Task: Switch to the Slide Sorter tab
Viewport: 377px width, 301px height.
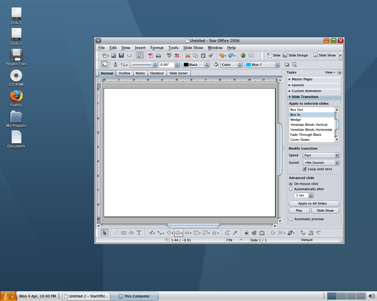Action: click(x=178, y=73)
